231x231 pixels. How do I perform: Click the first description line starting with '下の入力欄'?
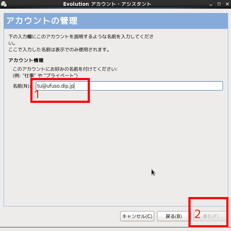[x=81, y=37]
